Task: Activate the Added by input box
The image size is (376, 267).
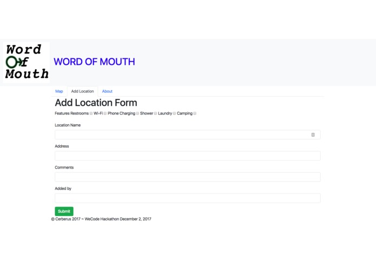Action: (x=188, y=198)
